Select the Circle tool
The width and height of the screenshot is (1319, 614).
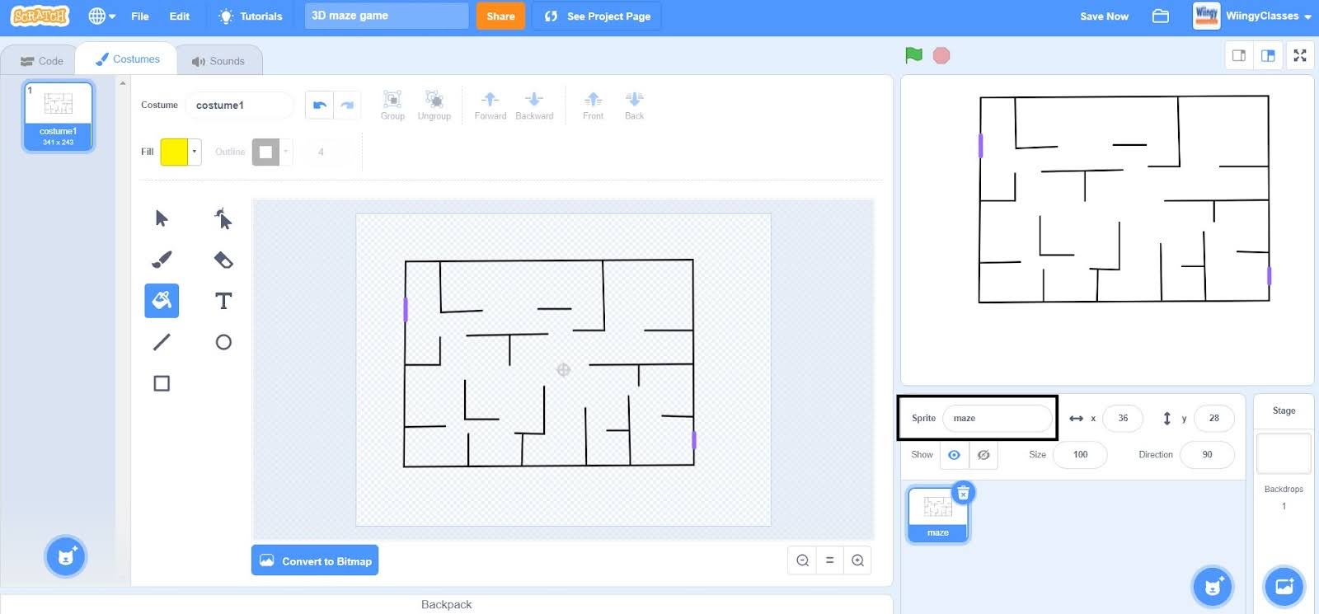point(223,342)
